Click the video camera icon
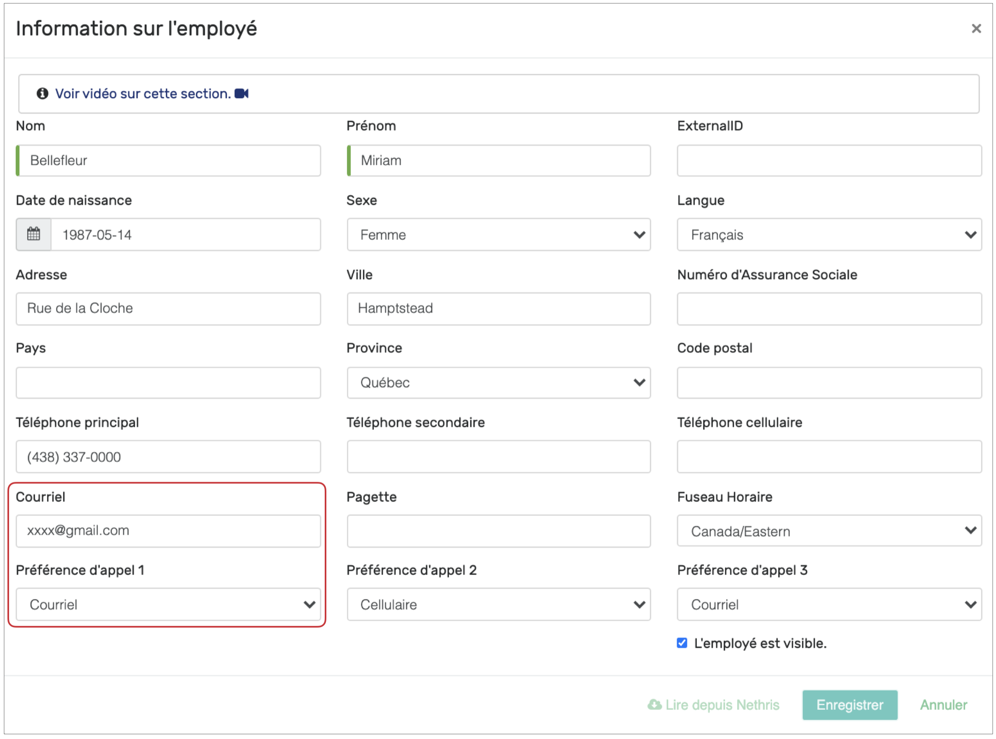This screenshot has width=996, height=739. (242, 94)
